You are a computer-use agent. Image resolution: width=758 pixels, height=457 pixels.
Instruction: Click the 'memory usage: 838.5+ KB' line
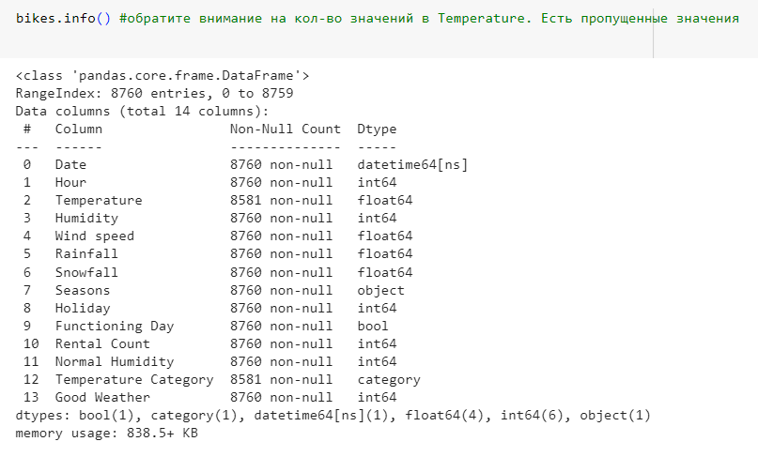pyautogui.click(x=106, y=433)
